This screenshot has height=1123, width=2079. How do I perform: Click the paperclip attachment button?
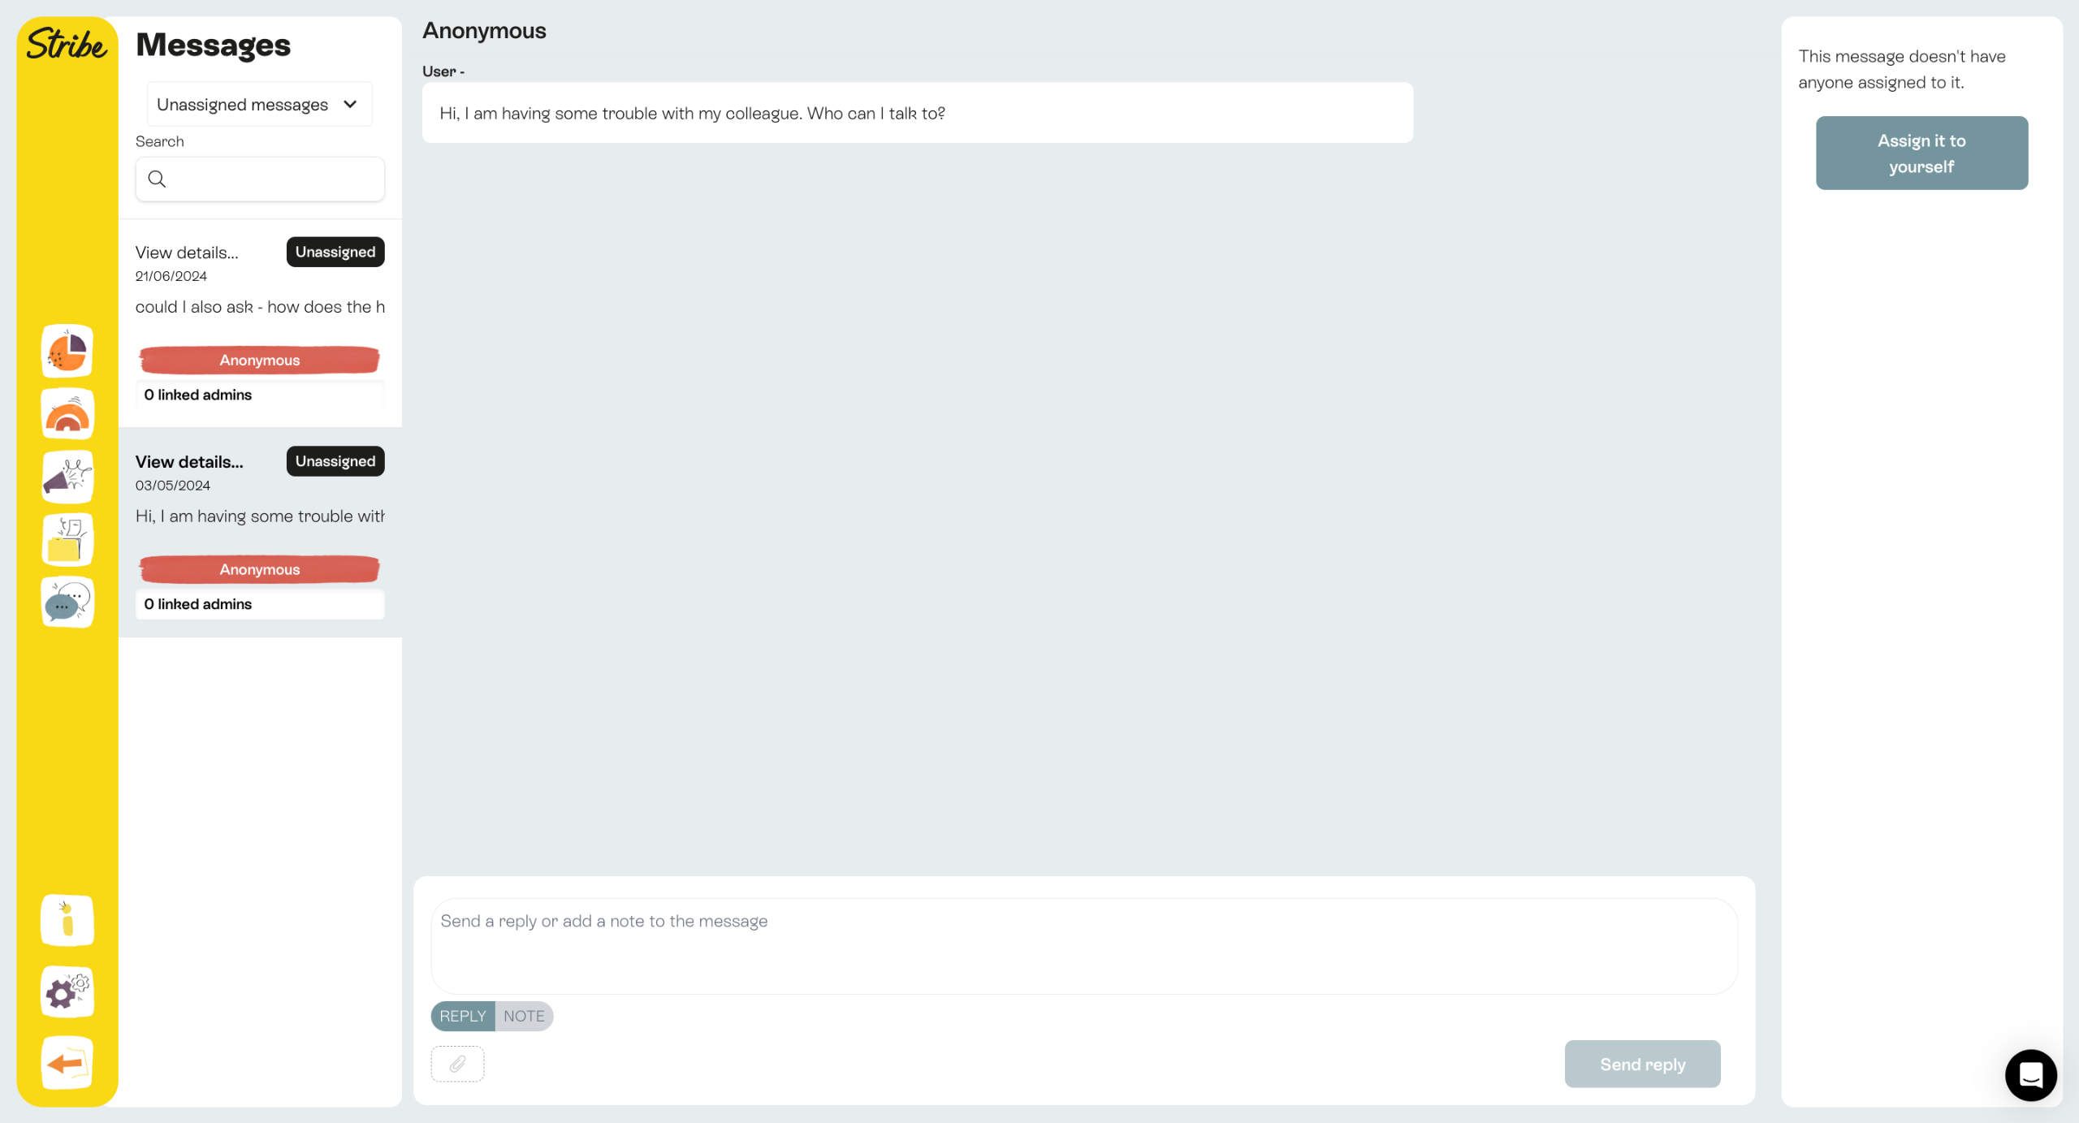[457, 1064]
